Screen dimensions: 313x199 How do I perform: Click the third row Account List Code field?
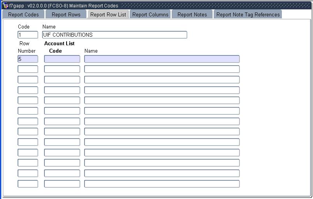coord(62,80)
